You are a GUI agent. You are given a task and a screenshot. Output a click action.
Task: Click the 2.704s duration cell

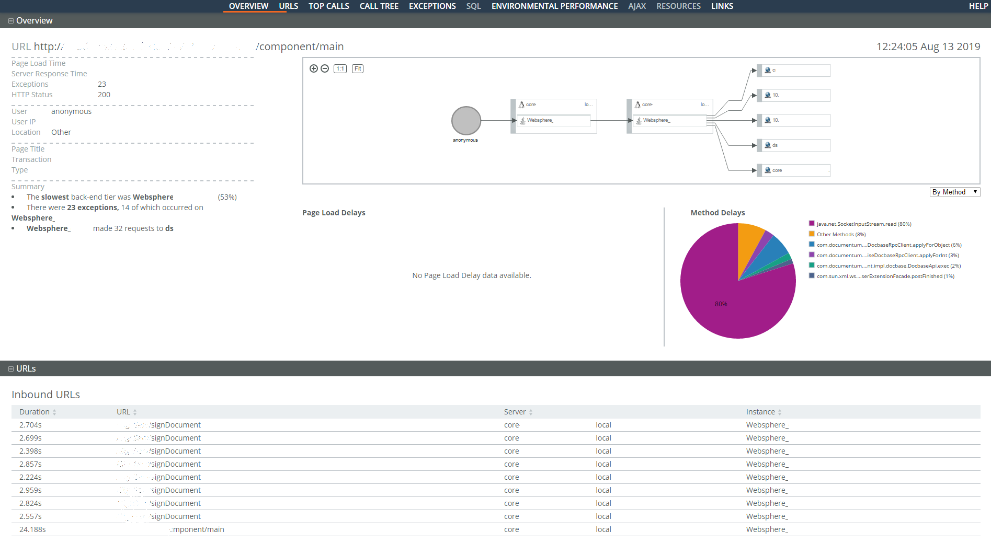pyautogui.click(x=30, y=425)
